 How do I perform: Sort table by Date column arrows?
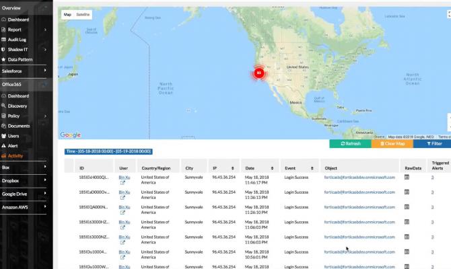coord(272,168)
